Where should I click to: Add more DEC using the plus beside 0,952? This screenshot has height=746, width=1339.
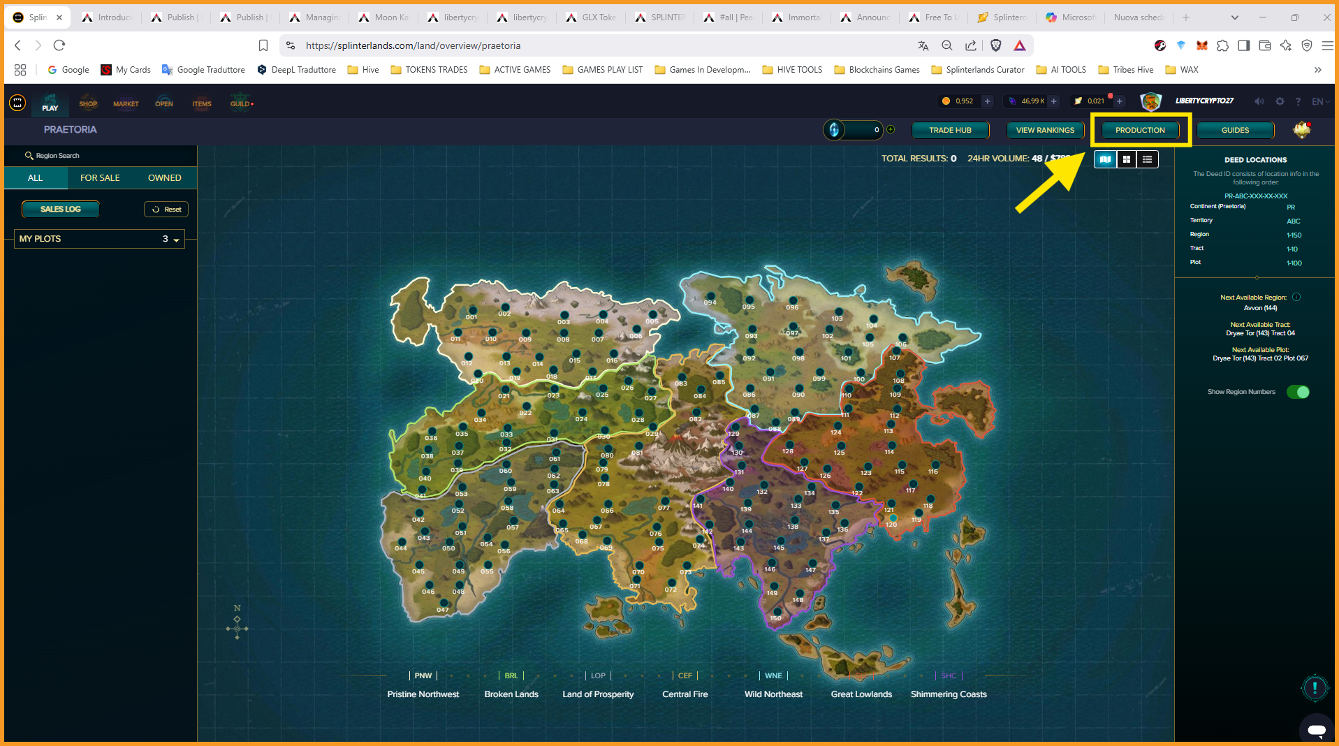click(x=987, y=101)
